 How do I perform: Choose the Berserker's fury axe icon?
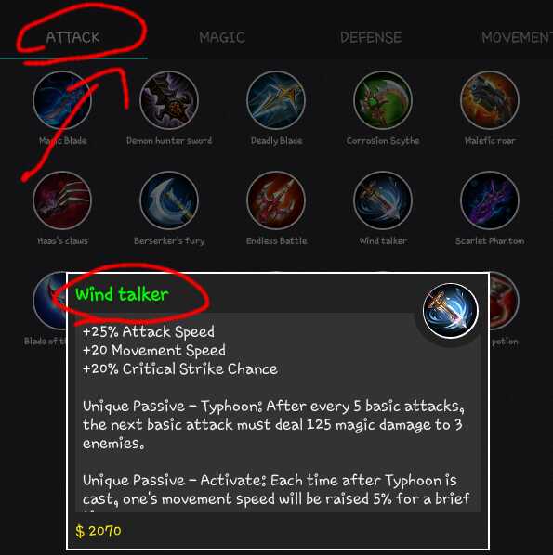coord(169,200)
